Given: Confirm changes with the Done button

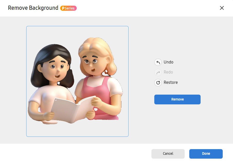Looking at the screenshot, I should 206,154.
